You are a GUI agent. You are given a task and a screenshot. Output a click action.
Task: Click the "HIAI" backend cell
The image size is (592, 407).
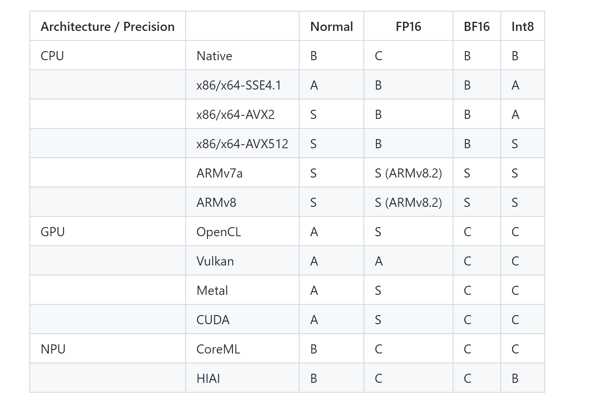pos(208,378)
